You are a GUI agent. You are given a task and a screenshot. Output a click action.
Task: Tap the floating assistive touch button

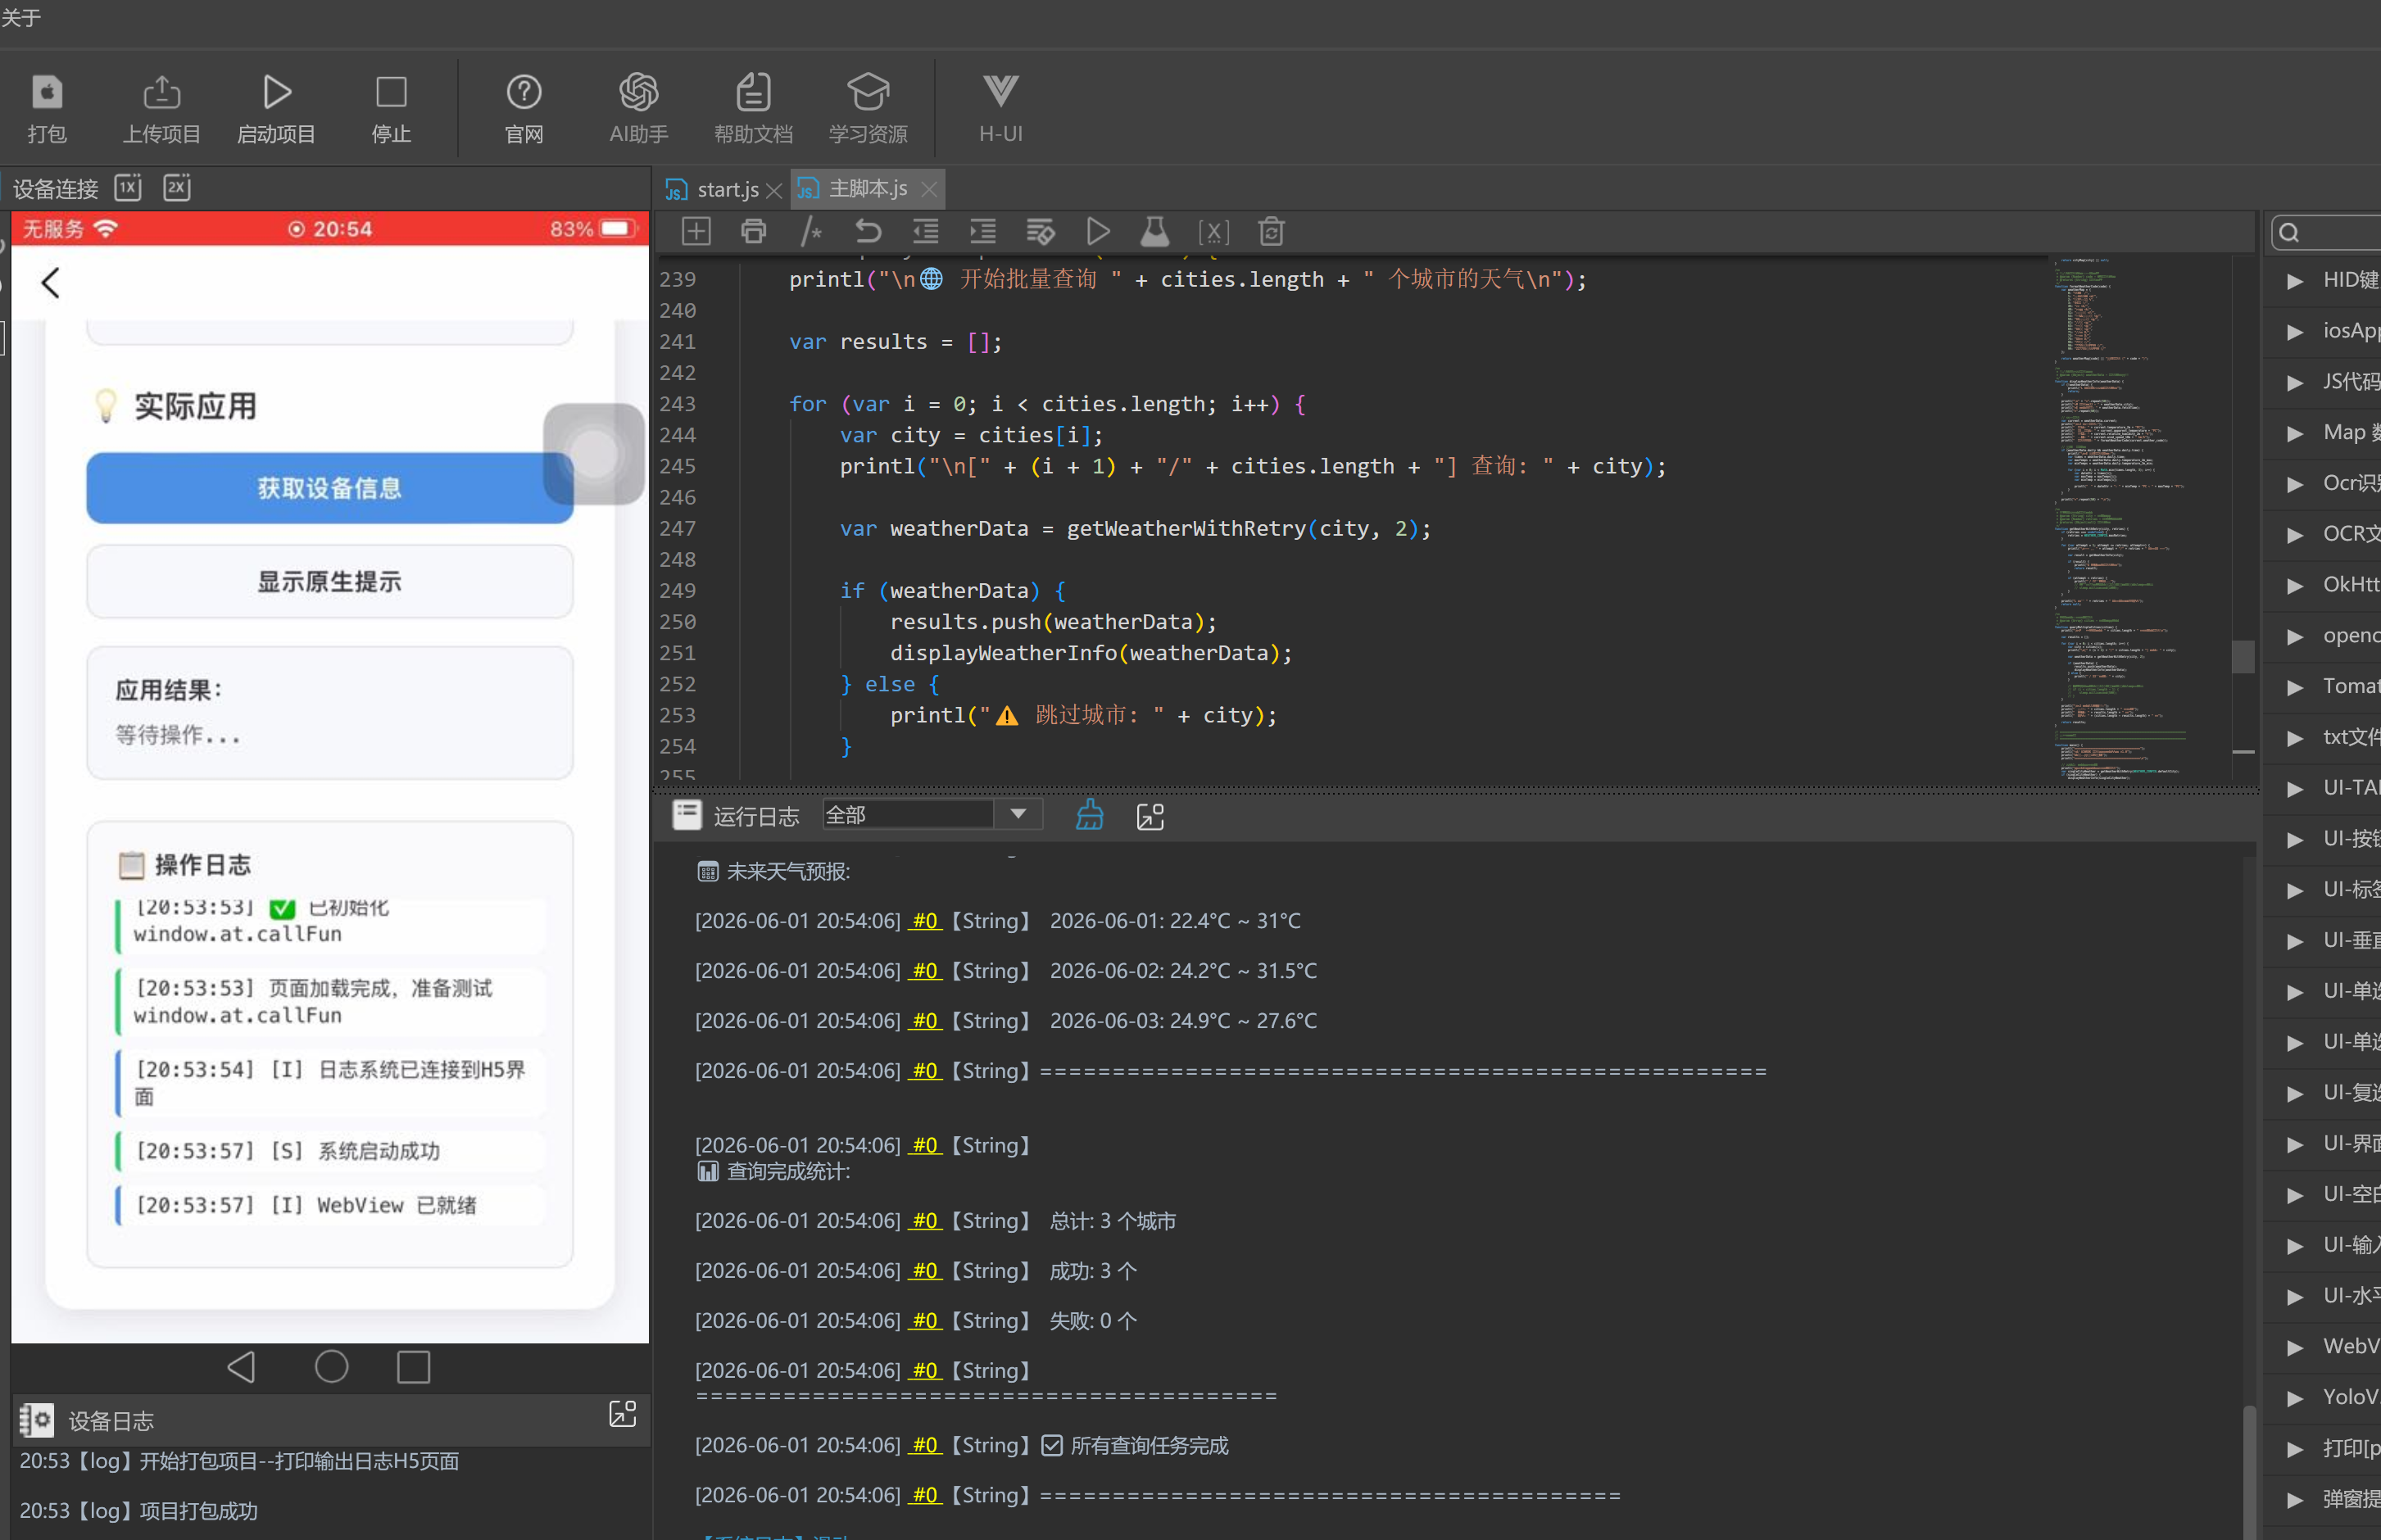[594, 454]
